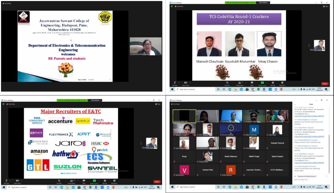The width and height of the screenshot is (334, 193).
Task: Select the Satish Malewar participant tile
Action: point(231,156)
